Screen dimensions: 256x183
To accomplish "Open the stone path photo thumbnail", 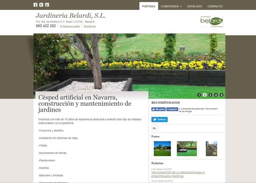I will [211, 149].
